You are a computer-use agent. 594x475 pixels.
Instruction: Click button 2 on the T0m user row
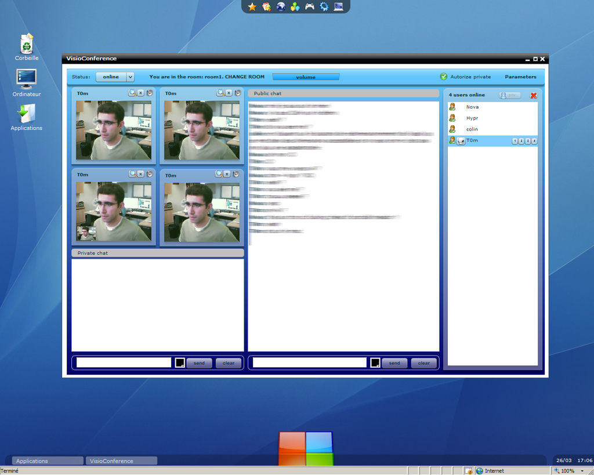click(x=521, y=142)
